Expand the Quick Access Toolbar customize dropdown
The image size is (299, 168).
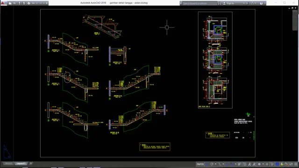tap(47, 3)
